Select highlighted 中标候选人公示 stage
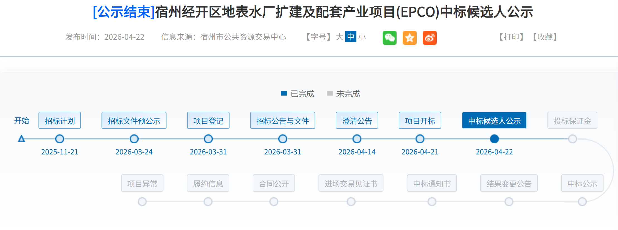Image resolution: width=618 pixels, height=230 pixels. 494,121
